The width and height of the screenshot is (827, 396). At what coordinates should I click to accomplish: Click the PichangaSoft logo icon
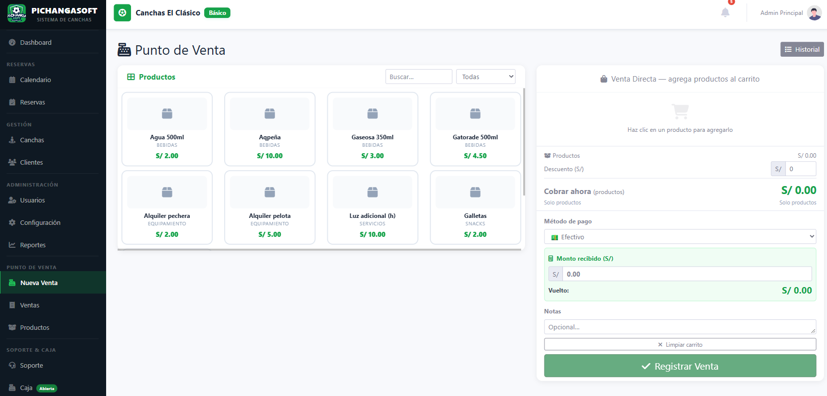point(16,13)
